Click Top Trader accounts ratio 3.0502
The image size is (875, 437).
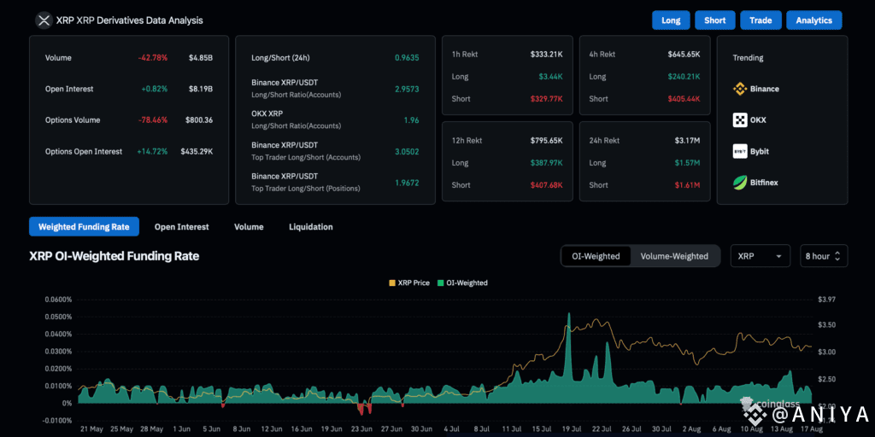point(406,152)
